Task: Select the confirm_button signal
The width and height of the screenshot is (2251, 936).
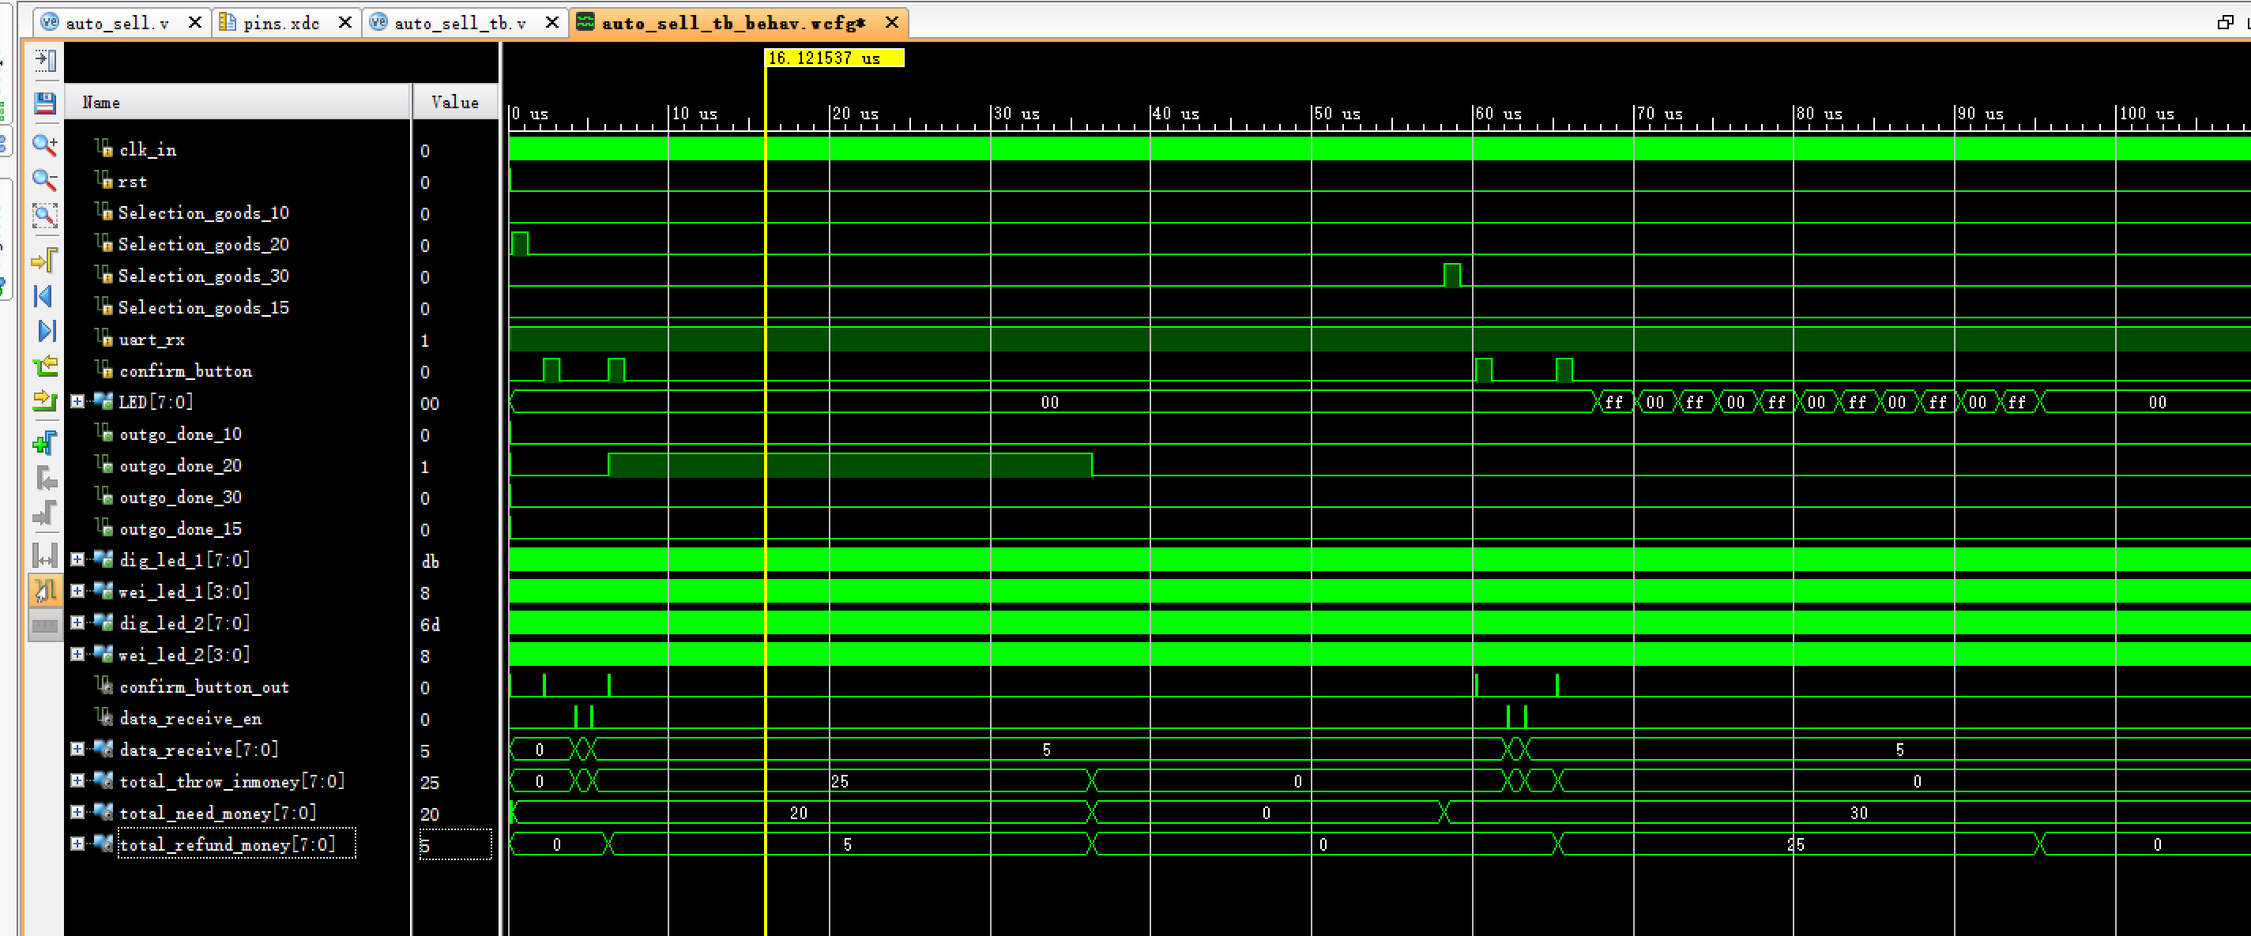Action: click(186, 371)
